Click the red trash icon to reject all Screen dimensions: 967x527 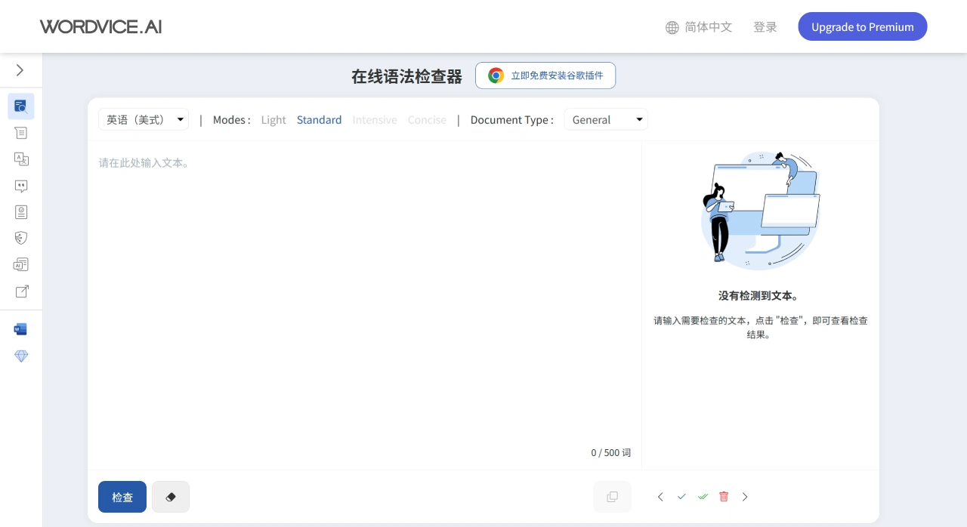tap(724, 496)
